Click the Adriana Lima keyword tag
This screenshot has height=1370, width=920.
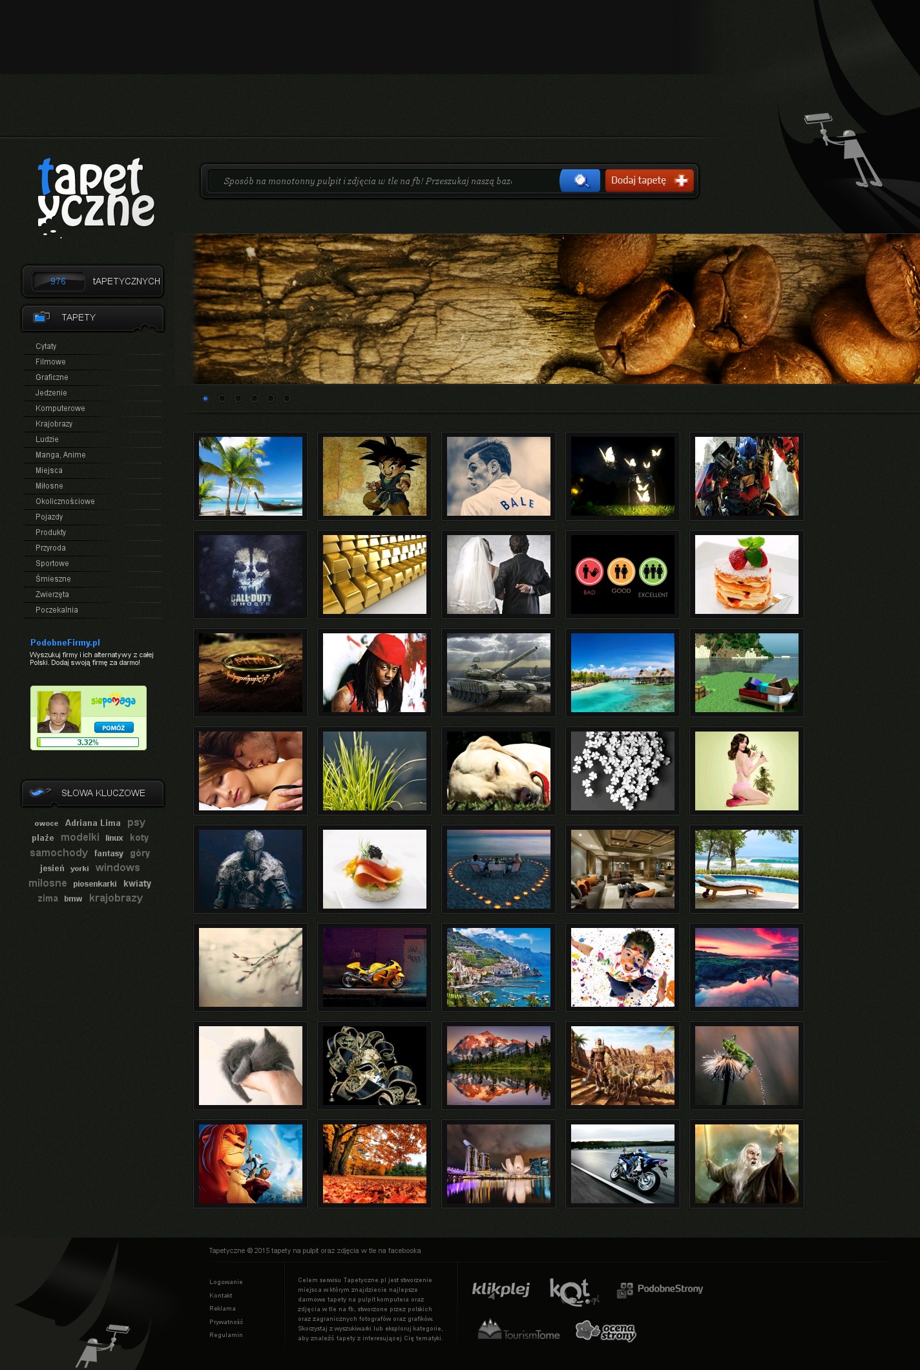tap(92, 823)
